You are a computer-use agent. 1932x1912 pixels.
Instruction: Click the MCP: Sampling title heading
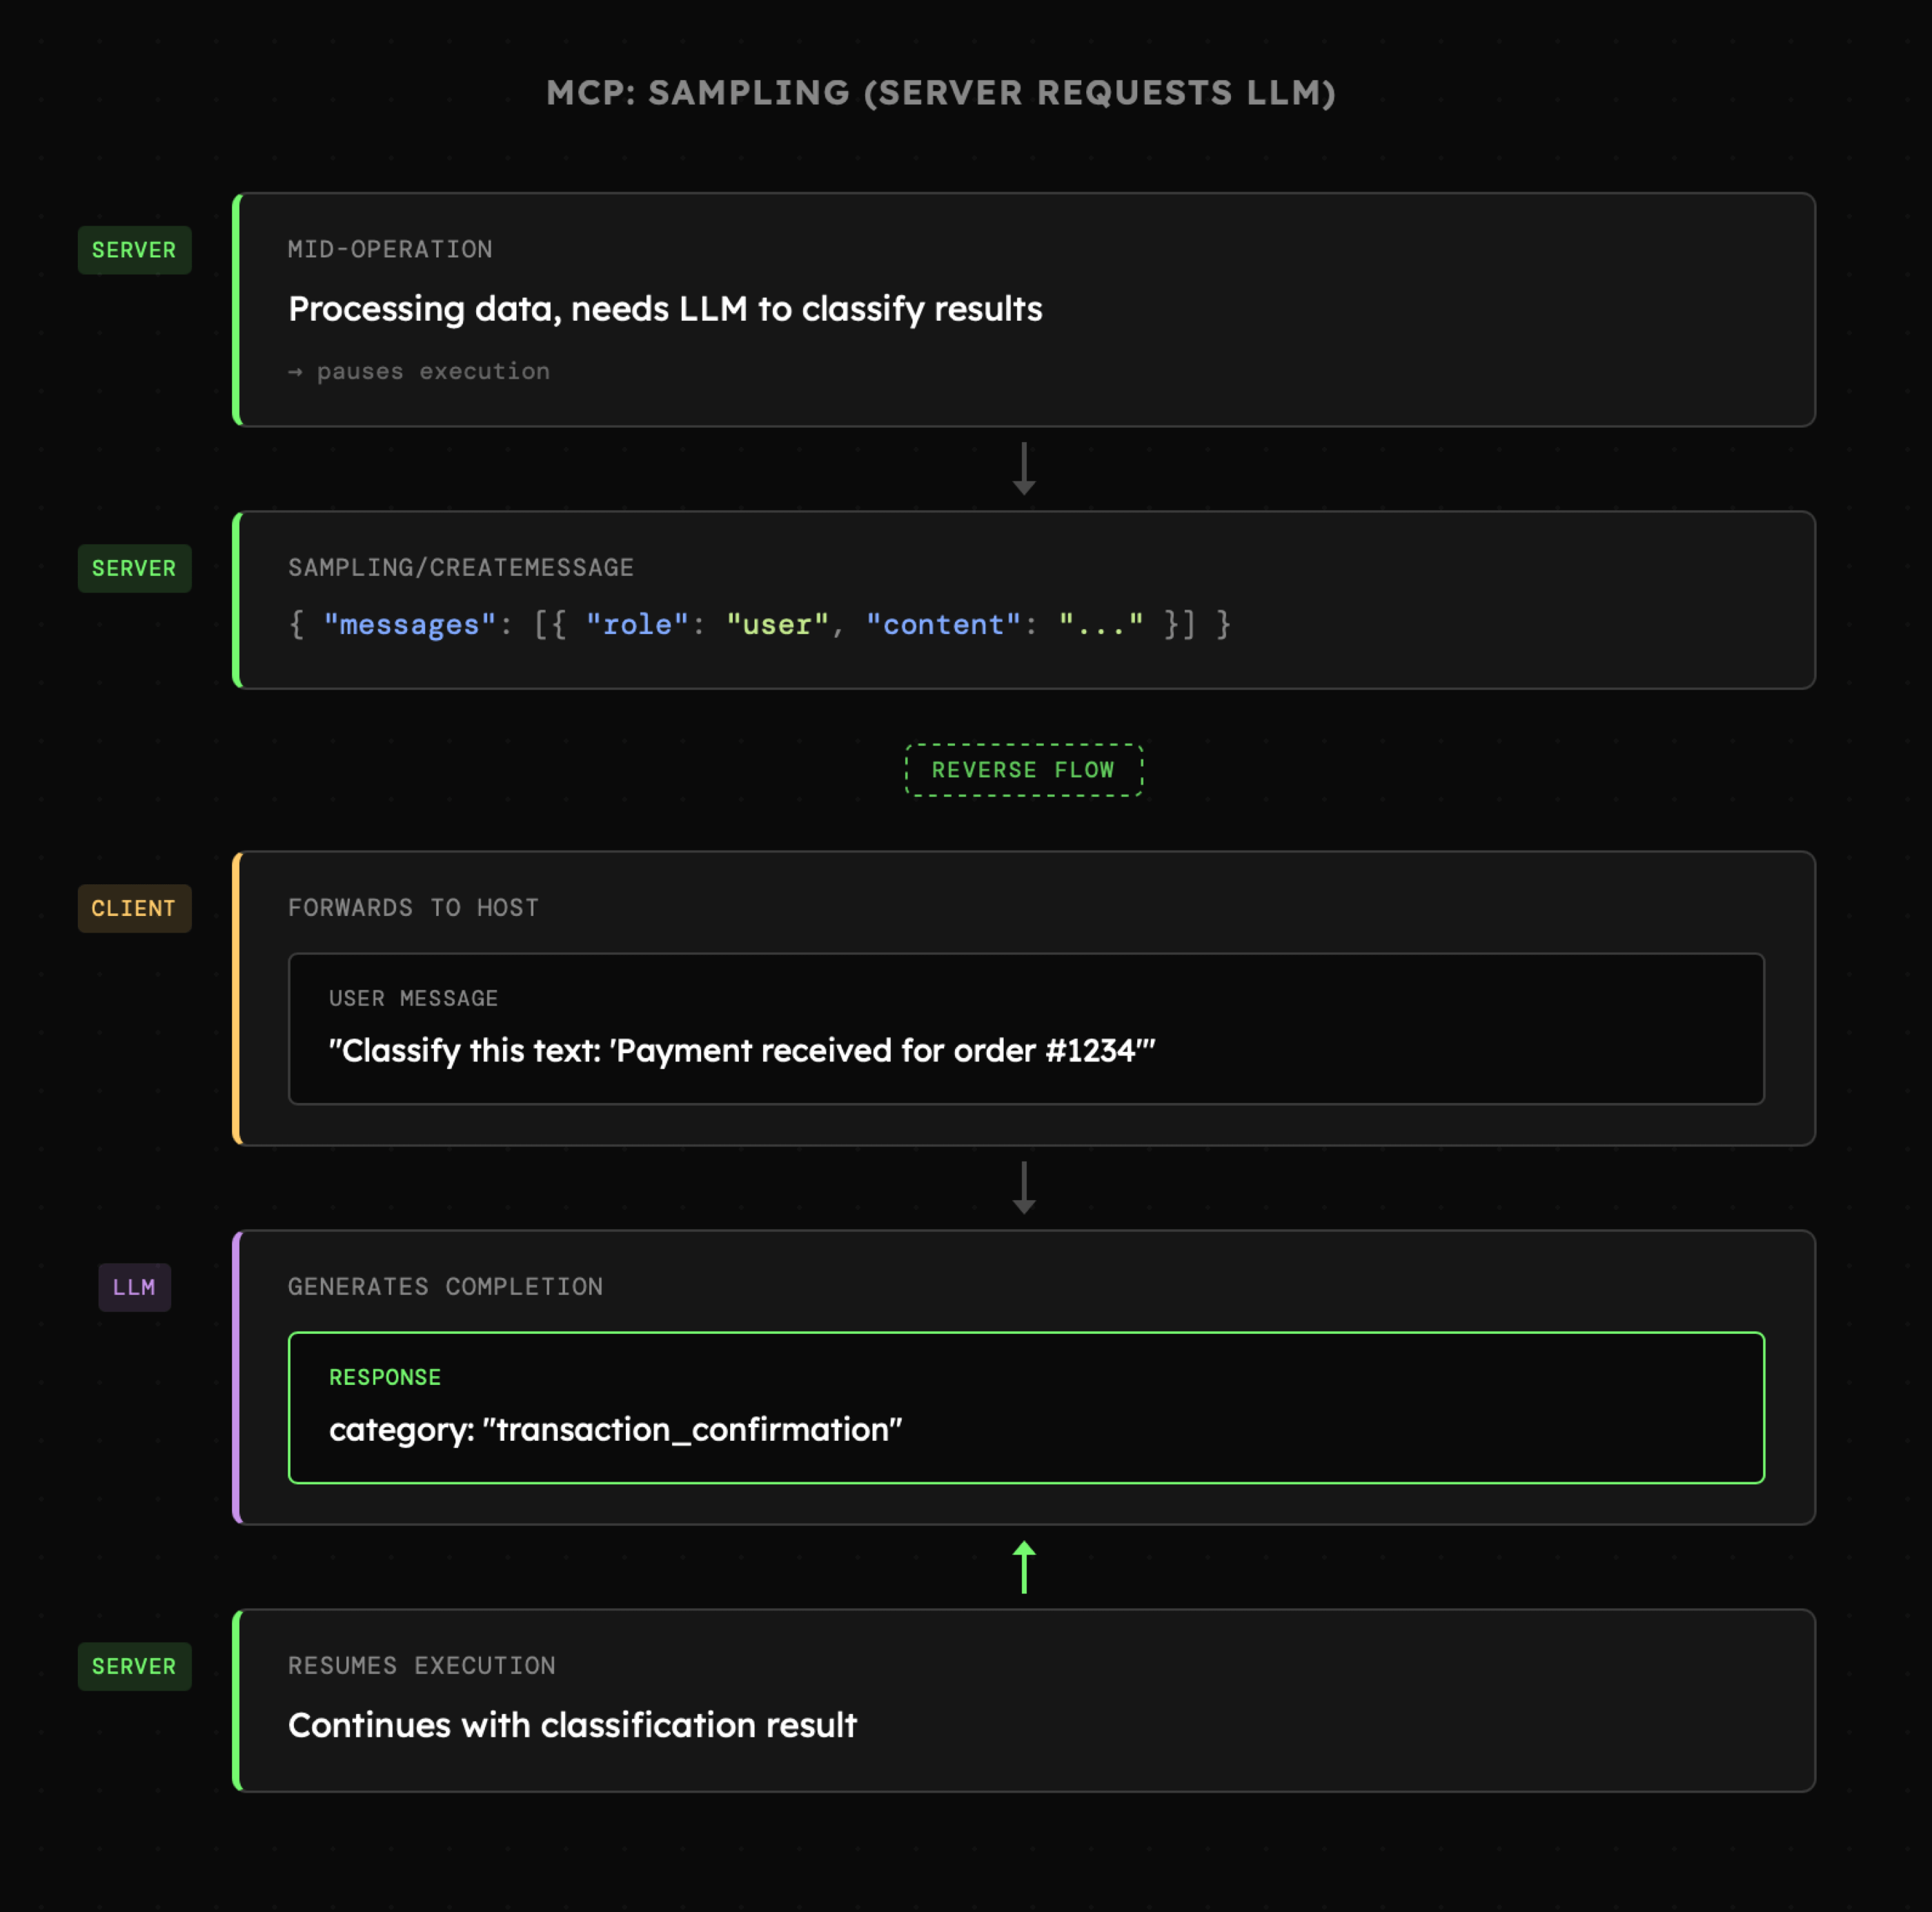coord(940,93)
